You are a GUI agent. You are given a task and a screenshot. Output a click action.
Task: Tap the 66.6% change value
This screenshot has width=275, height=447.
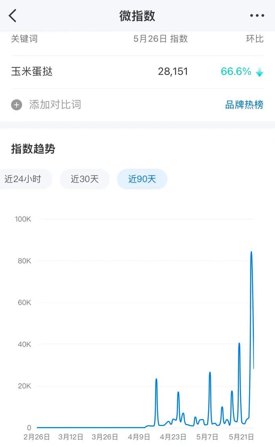(236, 71)
